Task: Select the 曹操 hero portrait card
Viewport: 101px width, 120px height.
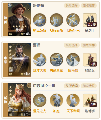Action: (20, 60)
